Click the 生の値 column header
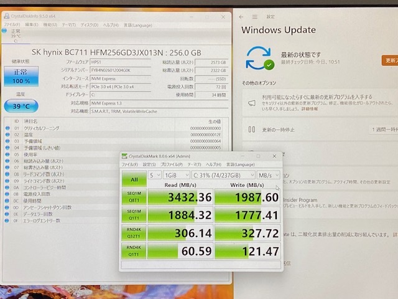The image size is (398, 299). [x=215, y=121]
